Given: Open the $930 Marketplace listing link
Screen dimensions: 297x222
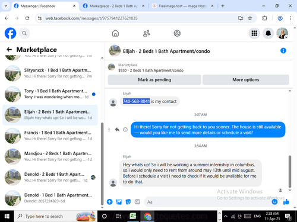Looking at the screenshot, I should 151,70.
